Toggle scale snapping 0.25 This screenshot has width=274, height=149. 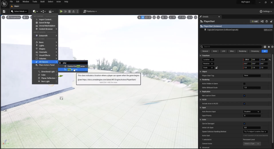[180, 17]
